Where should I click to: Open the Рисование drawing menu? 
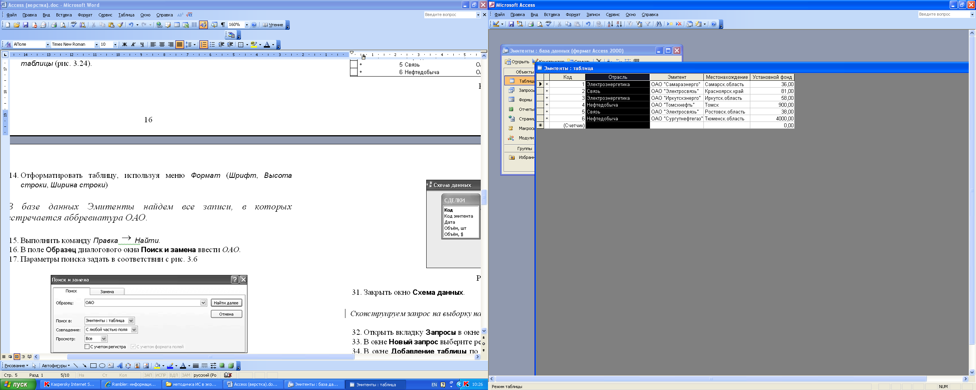pyautogui.click(x=16, y=366)
